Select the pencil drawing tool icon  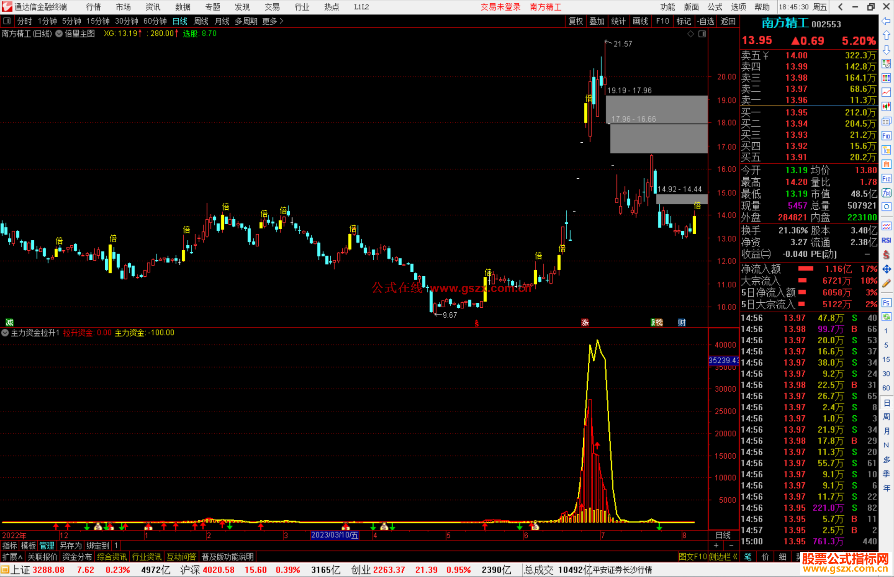[886, 284]
